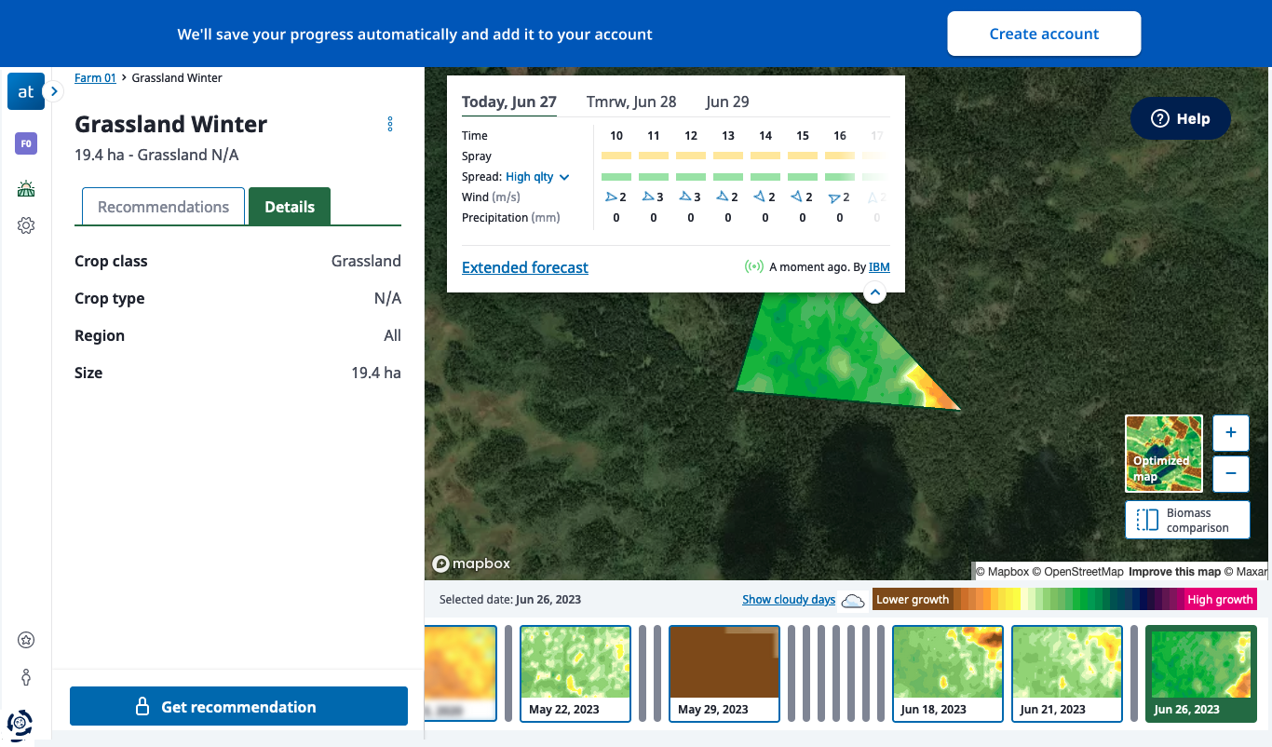Click the 'Selected date: Jun 26, 2023' text
This screenshot has width=1272, height=747.
click(x=510, y=600)
